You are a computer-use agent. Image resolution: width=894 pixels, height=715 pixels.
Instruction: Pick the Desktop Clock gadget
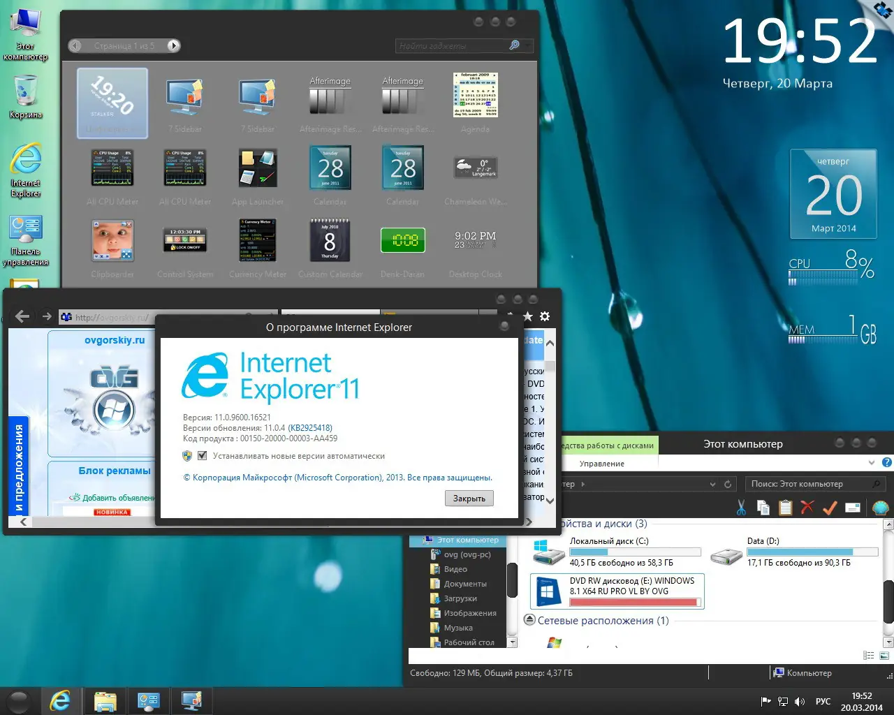475,248
